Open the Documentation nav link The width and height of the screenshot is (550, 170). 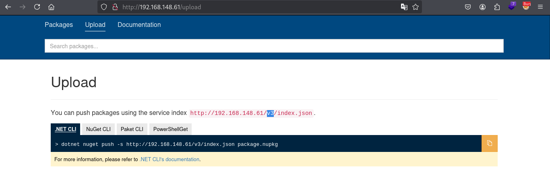pyautogui.click(x=139, y=25)
